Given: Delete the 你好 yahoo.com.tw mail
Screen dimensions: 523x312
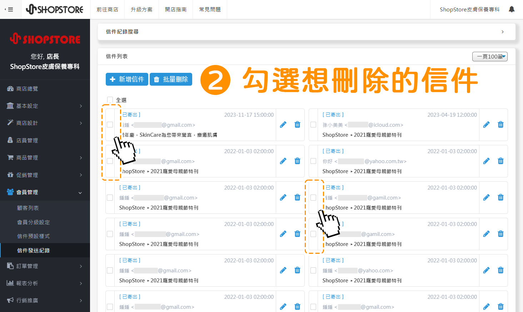Looking at the screenshot, I should click(x=500, y=161).
